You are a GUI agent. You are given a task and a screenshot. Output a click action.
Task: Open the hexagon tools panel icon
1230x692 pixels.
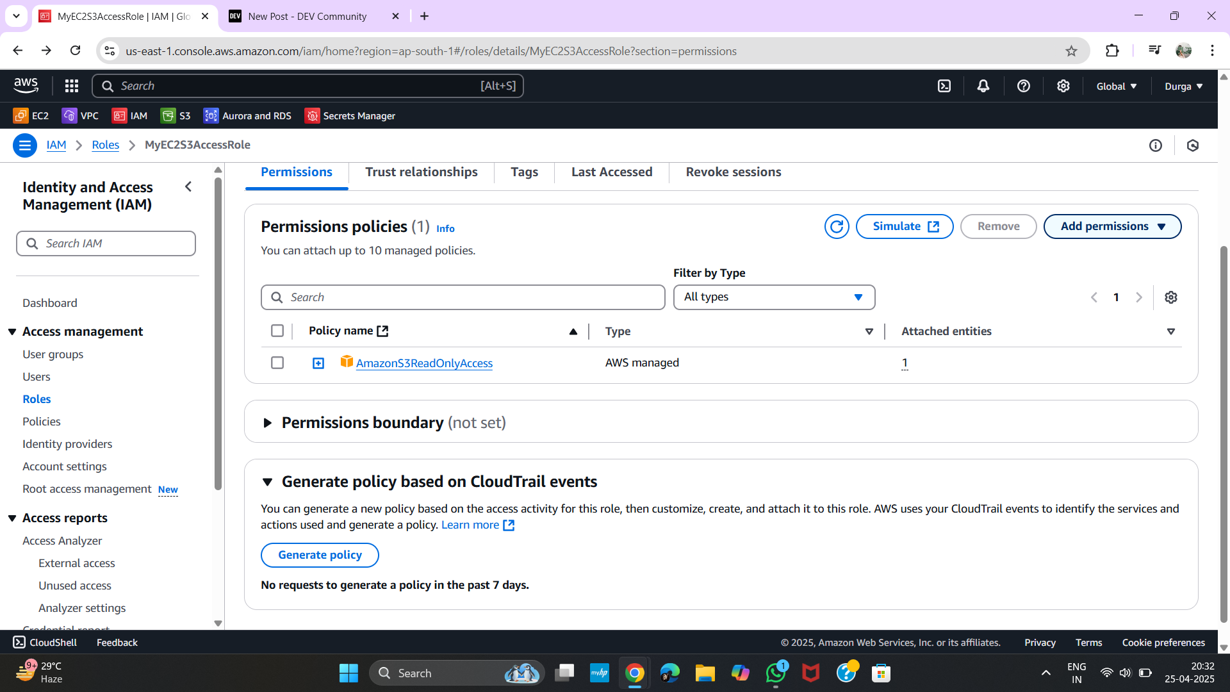[1193, 145]
